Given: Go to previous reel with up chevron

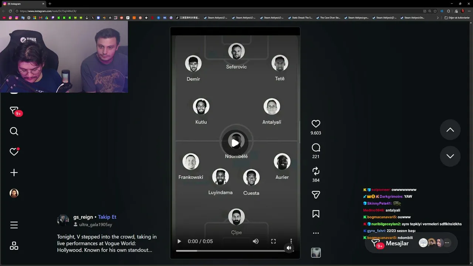Looking at the screenshot, I should click(450, 130).
